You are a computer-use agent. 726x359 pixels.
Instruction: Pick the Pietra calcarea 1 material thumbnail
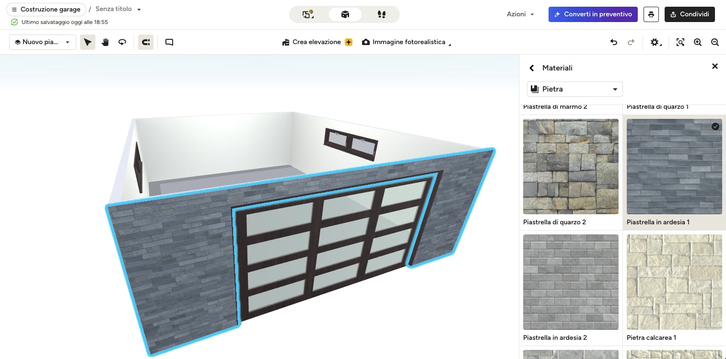click(x=674, y=282)
